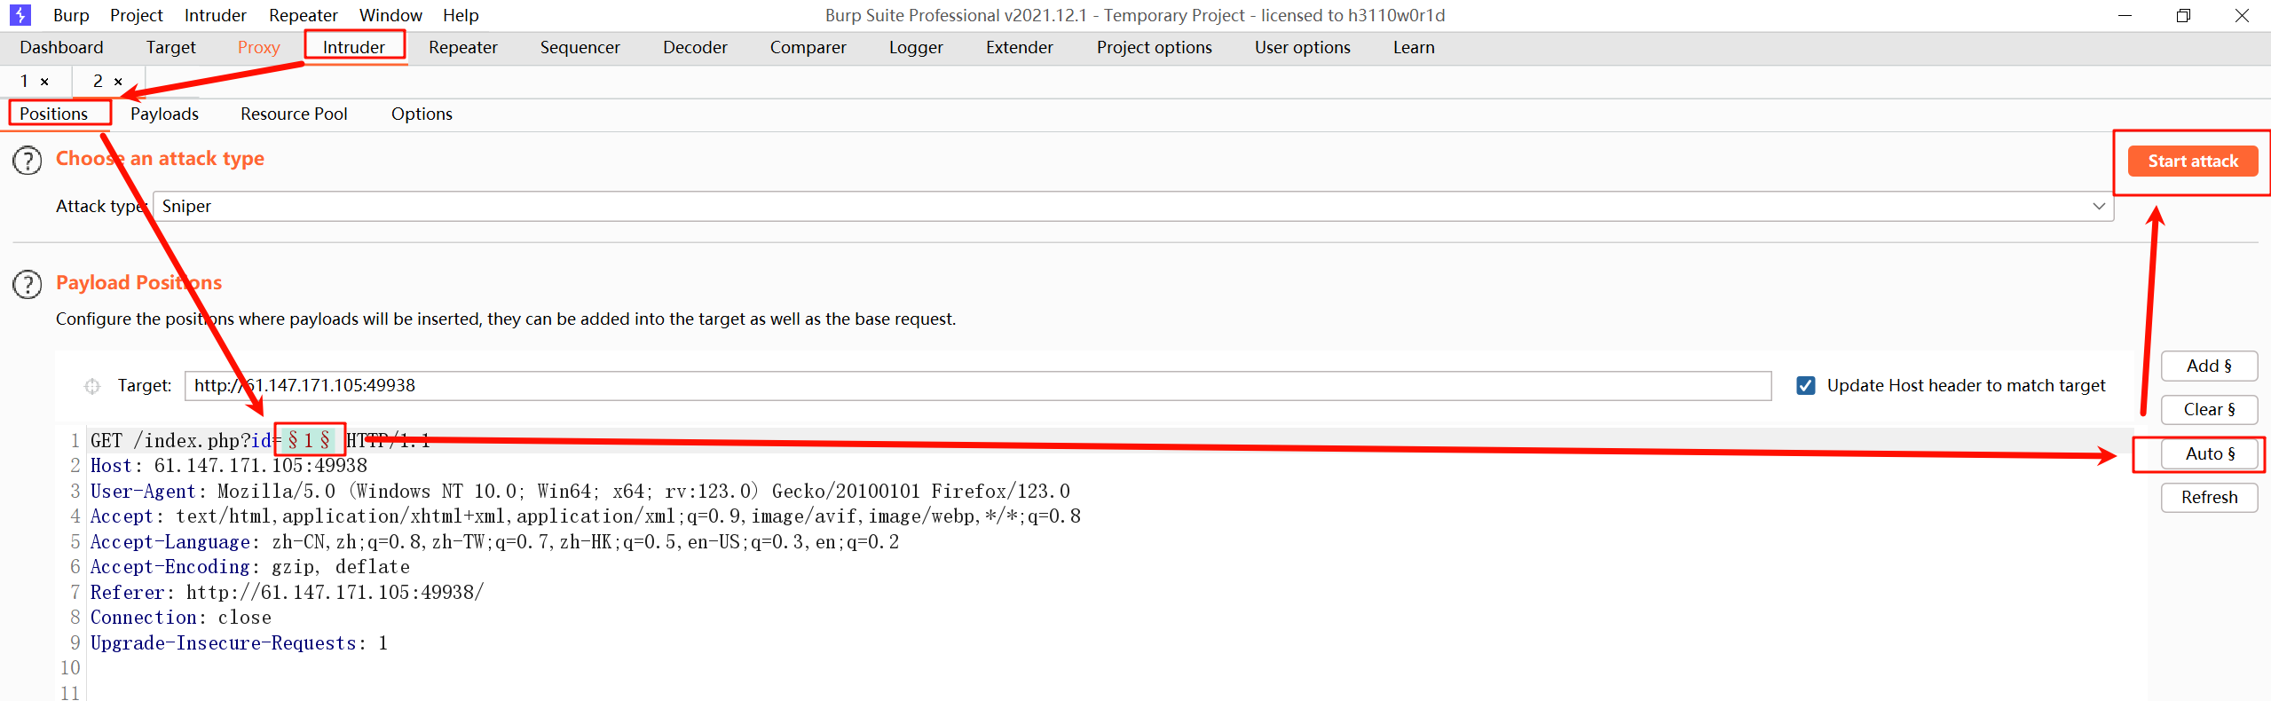Select attack tab number 2

pyautogui.click(x=98, y=82)
